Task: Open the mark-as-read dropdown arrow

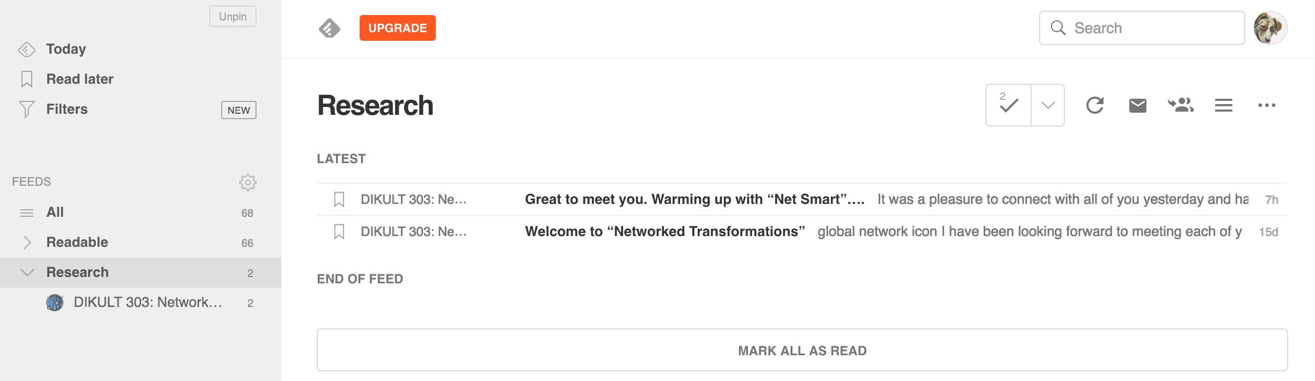Action: point(1048,105)
